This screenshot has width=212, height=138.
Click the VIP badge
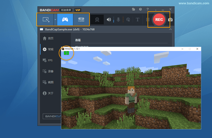click(x=78, y=10)
